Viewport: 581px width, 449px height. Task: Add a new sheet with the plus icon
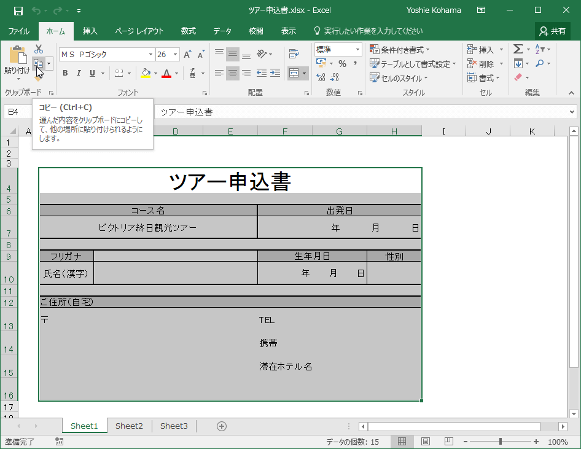[222, 426]
